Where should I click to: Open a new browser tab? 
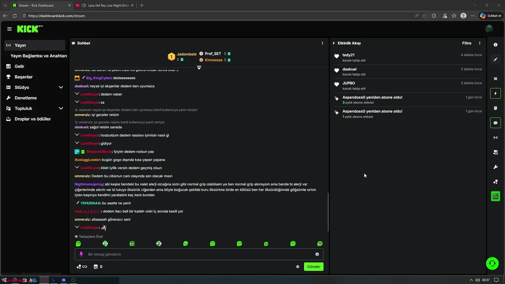pyautogui.click(x=142, y=5)
